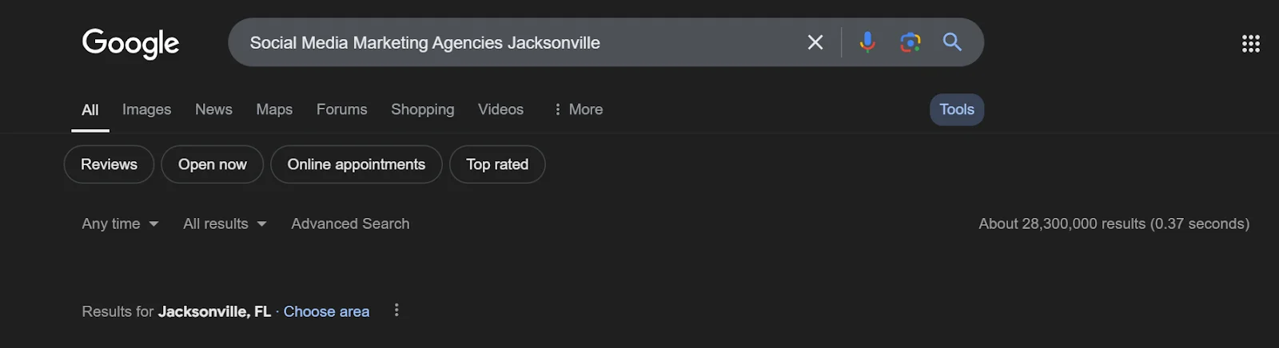Clear the search box with the X icon
Image resolution: width=1279 pixels, height=348 pixels.
815,42
